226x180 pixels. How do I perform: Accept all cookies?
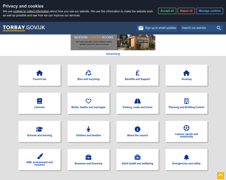pos(167,11)
